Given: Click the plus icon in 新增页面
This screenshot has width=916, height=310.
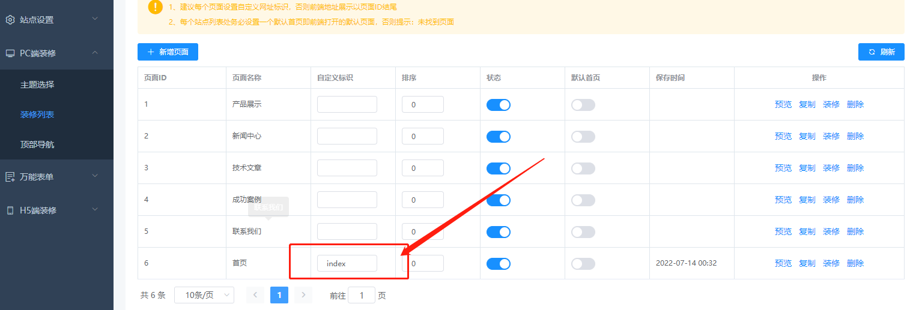Looking at the screenshot, I should (x=151, y=52).
